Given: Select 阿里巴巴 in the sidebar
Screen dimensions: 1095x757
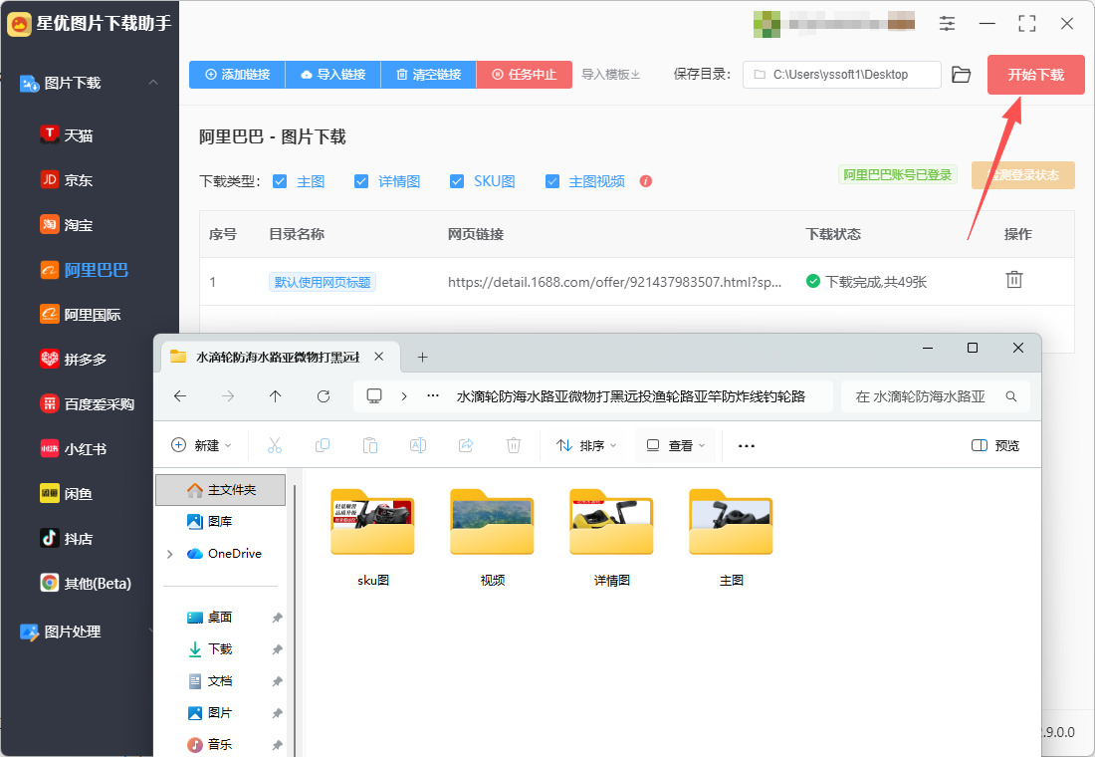Looking at the screenshot, I should point(86,270).
